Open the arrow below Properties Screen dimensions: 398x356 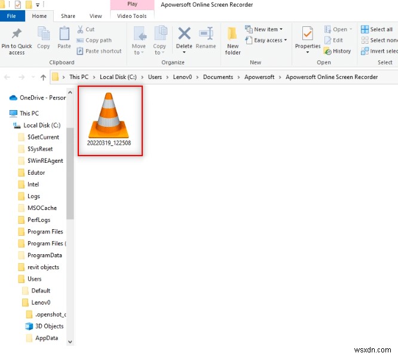coord(307,52)
